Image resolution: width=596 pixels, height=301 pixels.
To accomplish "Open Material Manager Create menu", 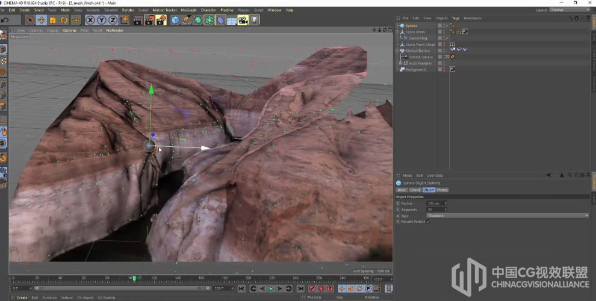I will coord(22,297).
